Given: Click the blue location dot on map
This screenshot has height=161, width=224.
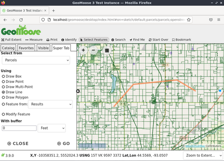Looking at the screenshot, I should 220,91.
